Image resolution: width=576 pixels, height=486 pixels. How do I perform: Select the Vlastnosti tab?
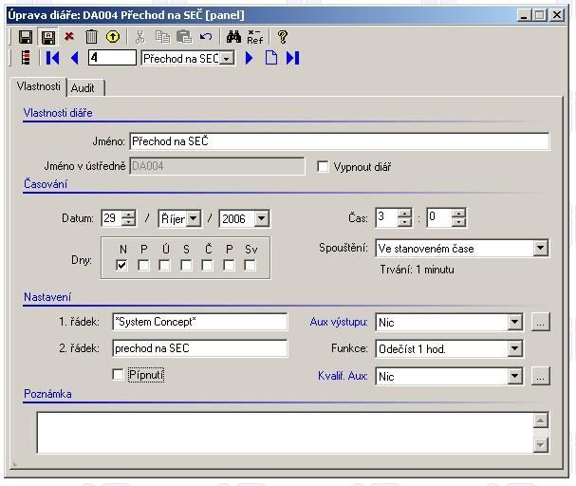coord(39,86)
